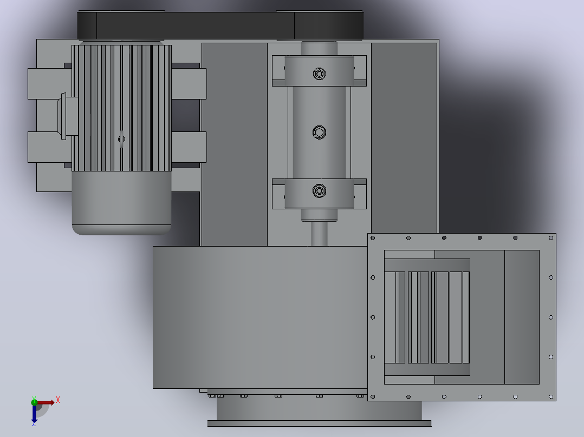
Task: Select the impeller blades inside the outlet opening
Action: tap(427, 317)
